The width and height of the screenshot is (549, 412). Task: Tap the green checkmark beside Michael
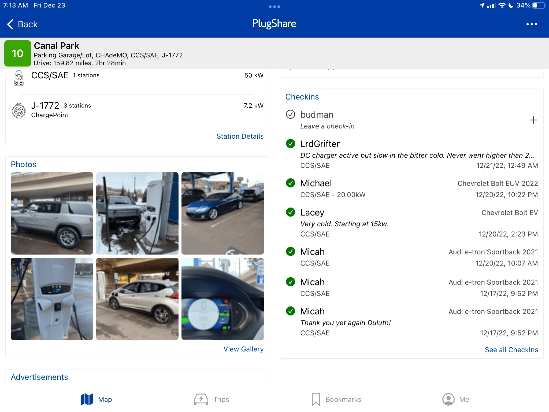click(291, 183)
